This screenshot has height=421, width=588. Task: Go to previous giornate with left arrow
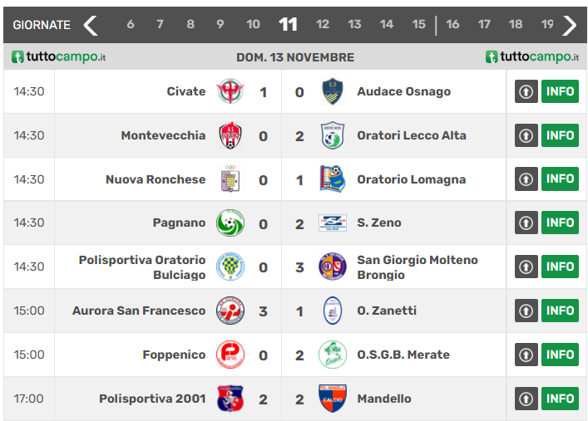coord(91,25)
